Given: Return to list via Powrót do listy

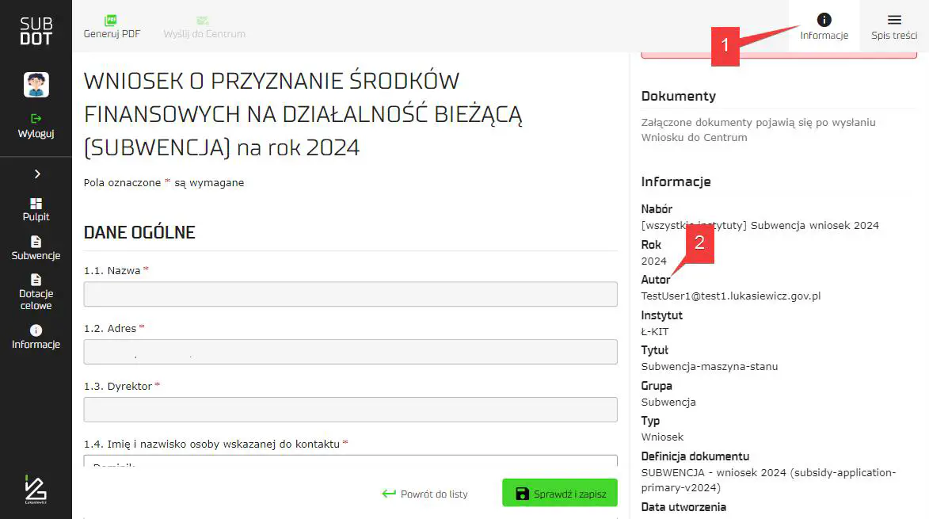Looking at the screenshot, I should tap(425, 494).
